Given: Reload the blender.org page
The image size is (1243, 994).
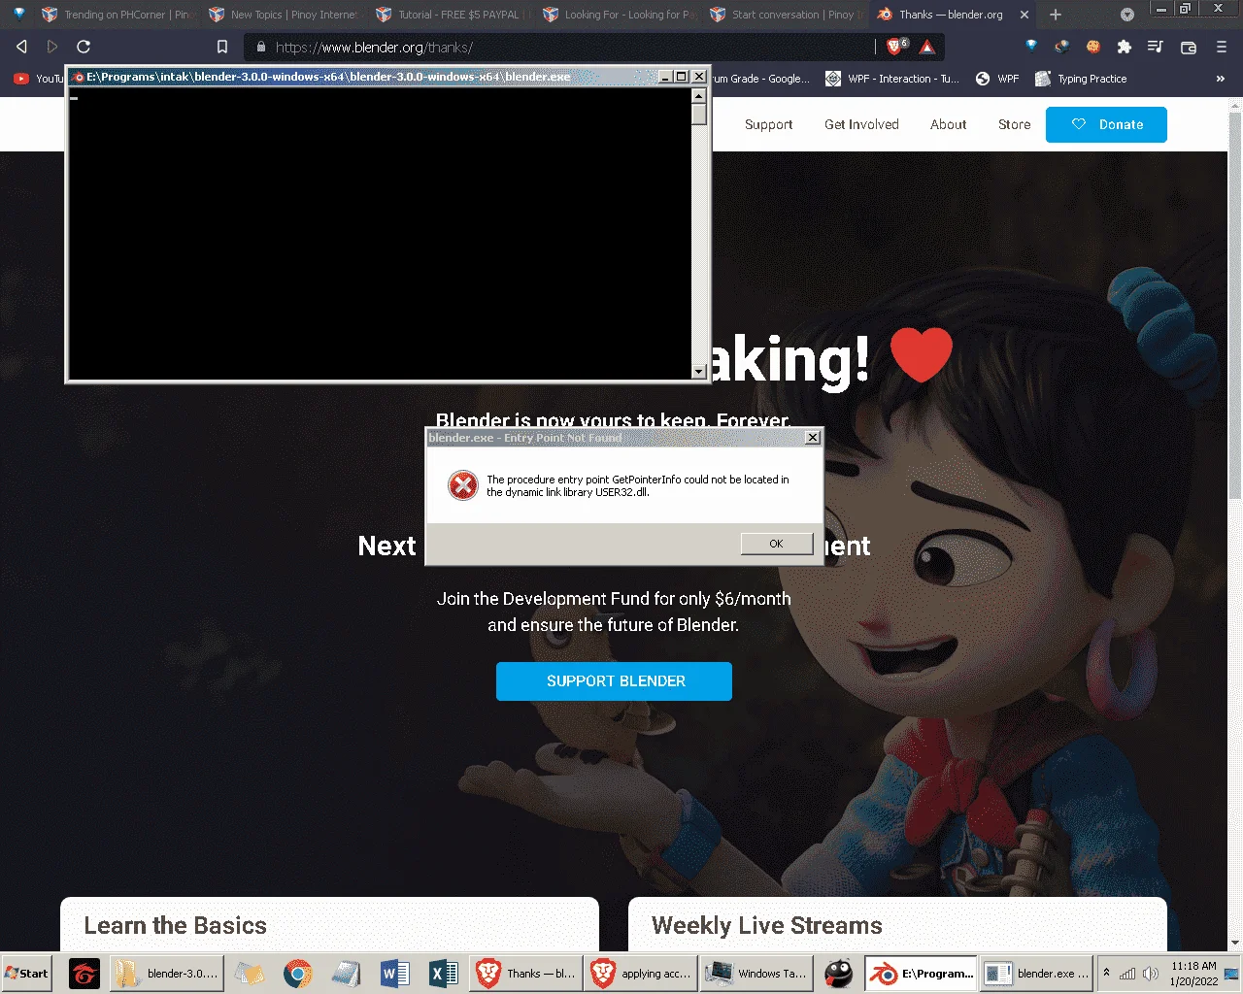Looking at the screenshot, I should point(84,47).
